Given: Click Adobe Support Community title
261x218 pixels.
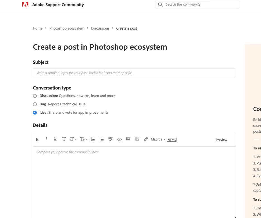Looking at the screenshot, I should coord(58,5).
